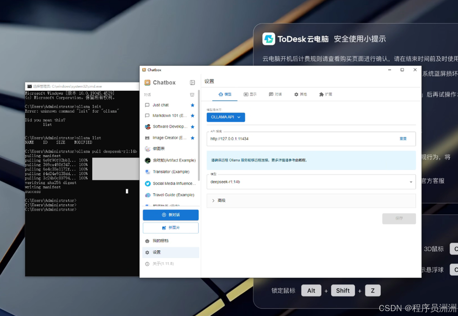
Task: Create a new image with 新图片
Action: (x=171, y=228)
